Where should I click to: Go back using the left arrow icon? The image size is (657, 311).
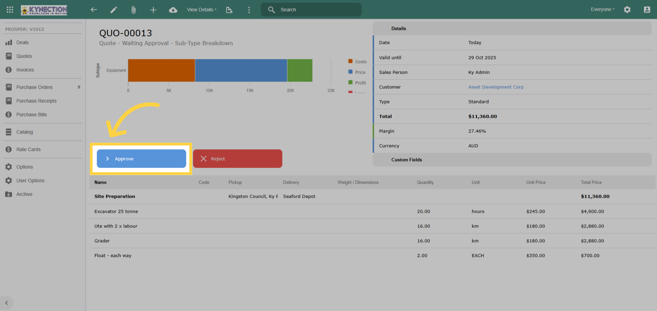[94, 10]
